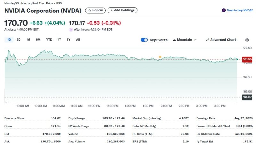Screen dimensions: 256x145
Task: Show the 6M chart range
Action: coord(38,40)
